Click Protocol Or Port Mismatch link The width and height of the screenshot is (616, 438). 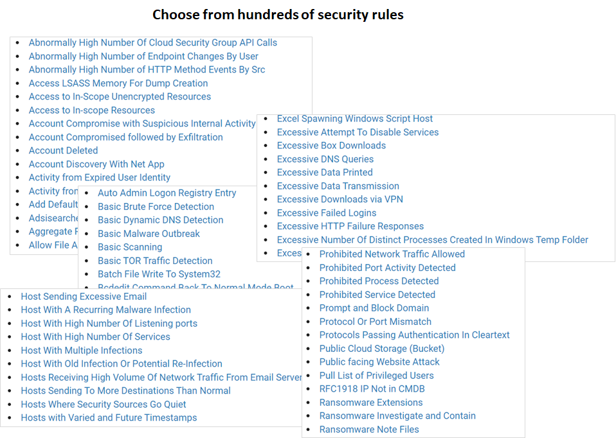[x=375, y=322]
